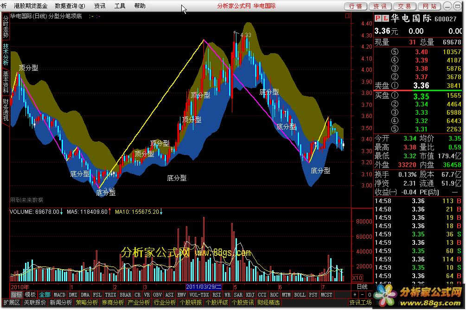Select the DMA indicator
This screenshot has width=466, height=310.
click(85, 295)
